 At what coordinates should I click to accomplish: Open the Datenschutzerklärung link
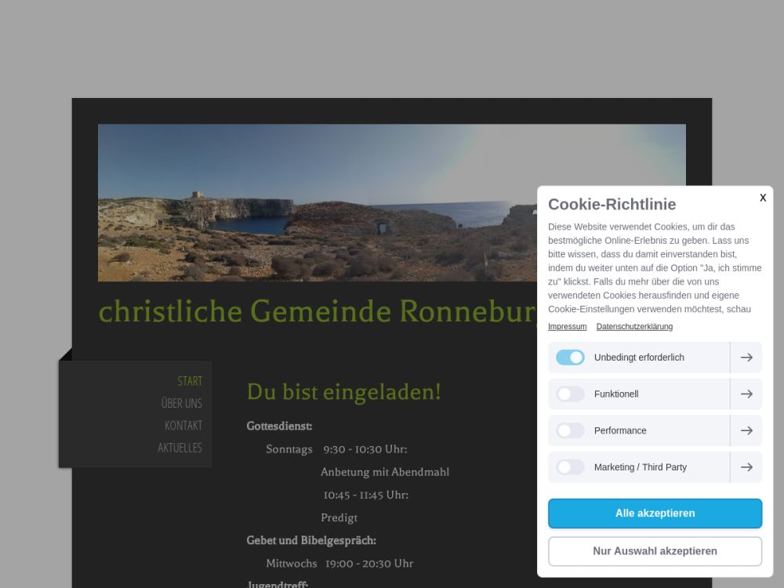(x=634, y=327)
